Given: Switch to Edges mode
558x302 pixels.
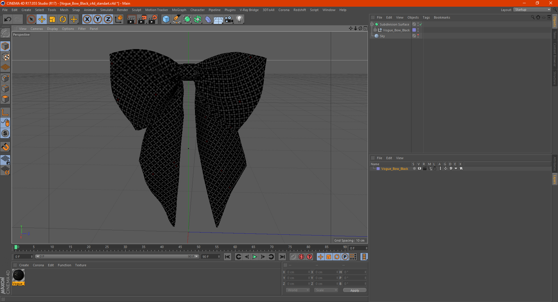Looking at the screenshot, I should tap(5, 89).
